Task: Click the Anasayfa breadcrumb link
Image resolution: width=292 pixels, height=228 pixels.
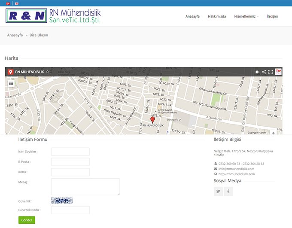Action: point(15,35)
